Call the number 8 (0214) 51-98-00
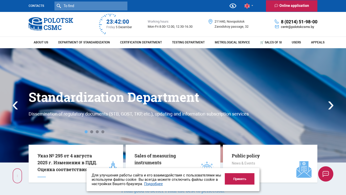The width and height of the screenshot is (346, 195). coord(299,22)
